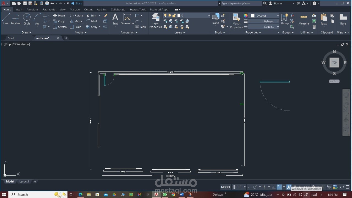
Task: Select the Text annotation tool
Action: [115, 19]
